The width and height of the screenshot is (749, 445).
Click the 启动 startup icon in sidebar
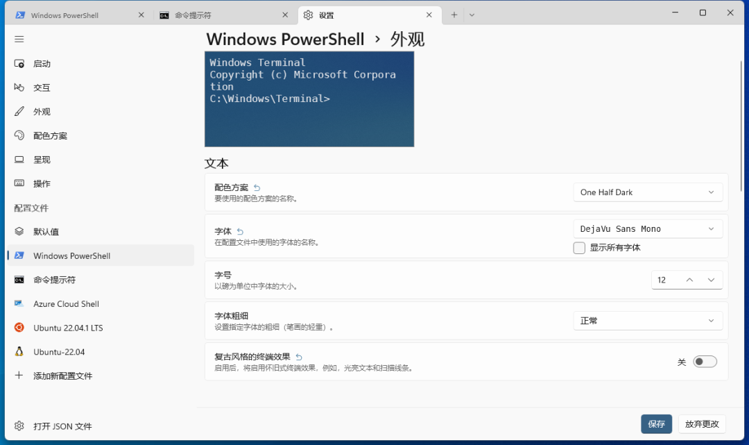[x=19, y=64]
